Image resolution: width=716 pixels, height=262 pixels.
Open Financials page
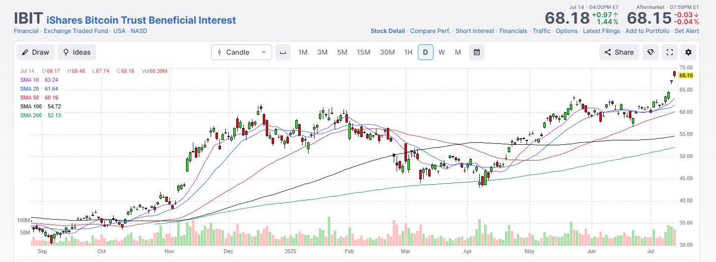(513, 31)
